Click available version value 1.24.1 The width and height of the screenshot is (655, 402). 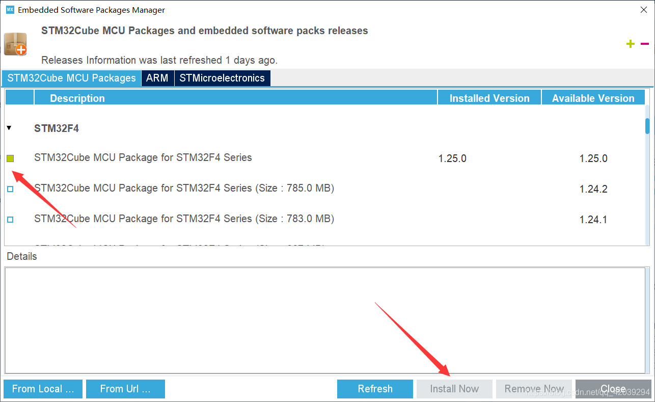(593, 220)
